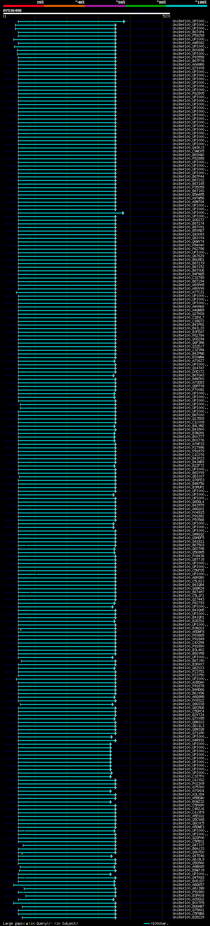Select UniRef100_P62793 subject name
Screen dimensions: 210x926
pos(188,603)
